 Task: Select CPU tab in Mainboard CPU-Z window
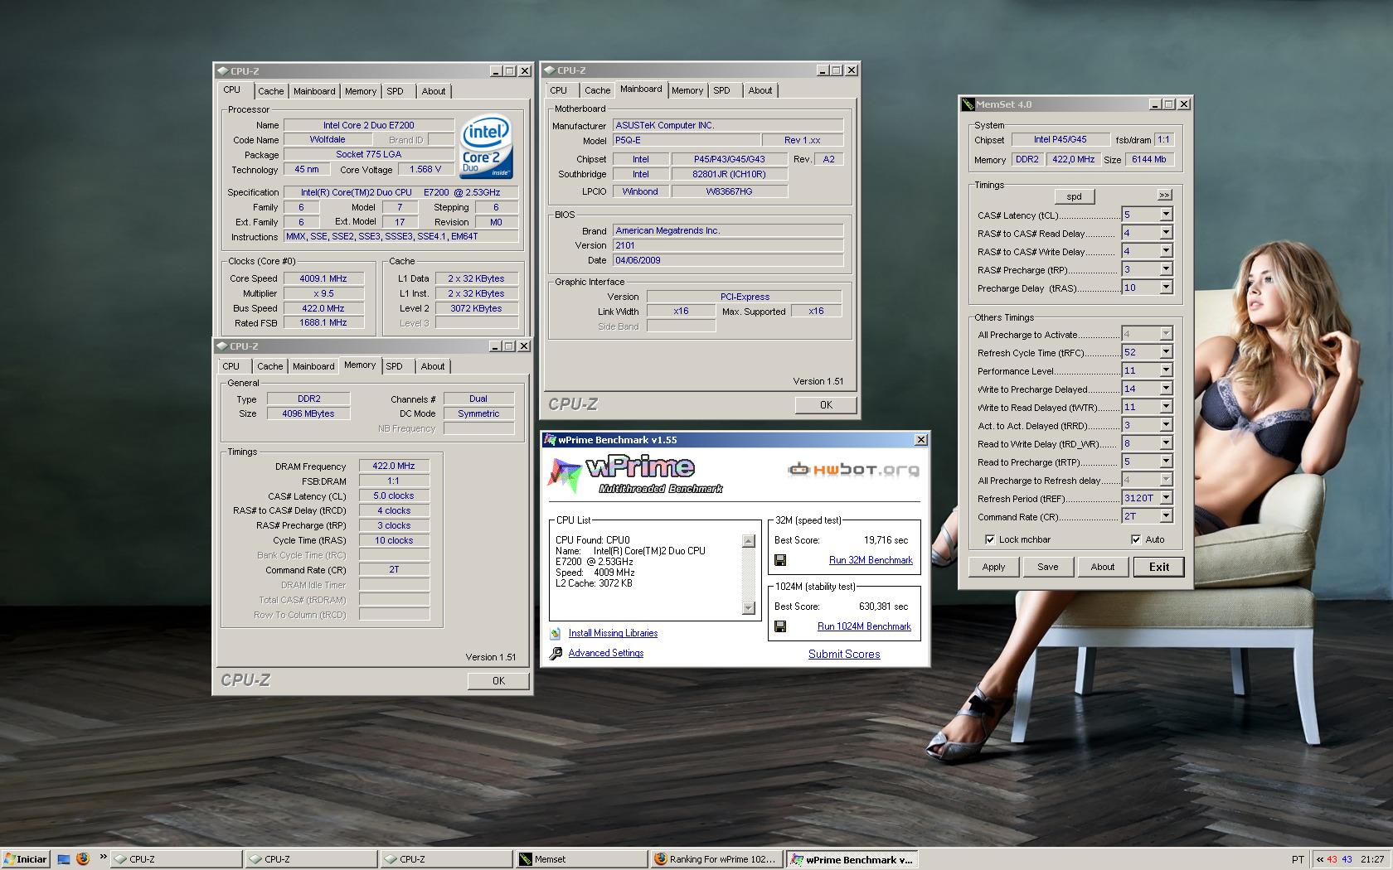click(x=559, y=90)
